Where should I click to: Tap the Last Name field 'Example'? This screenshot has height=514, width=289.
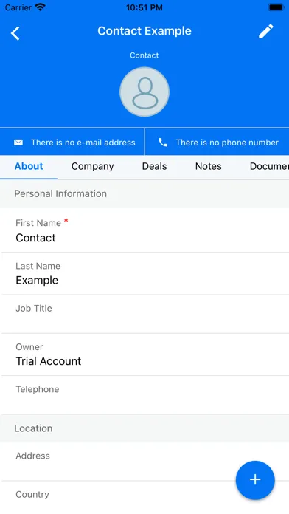coord(144,273)
